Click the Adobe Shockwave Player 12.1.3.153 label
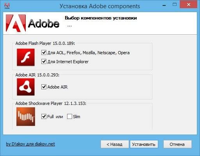 (51, 103)
